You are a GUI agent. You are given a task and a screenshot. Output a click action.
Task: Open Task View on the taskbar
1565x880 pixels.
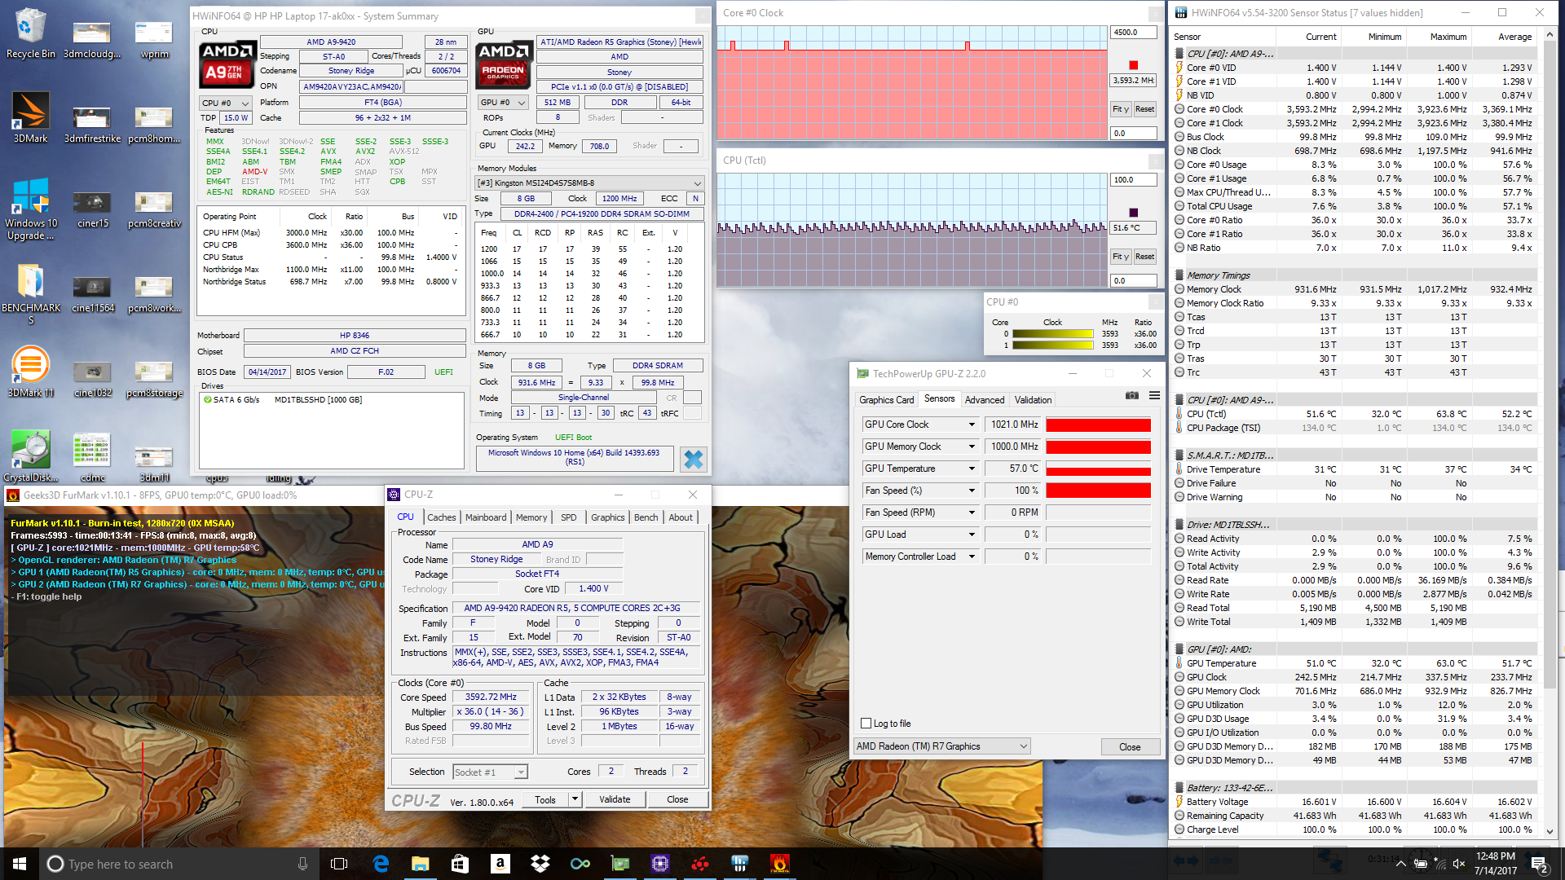pyautogui.click(x=339, y=864)
